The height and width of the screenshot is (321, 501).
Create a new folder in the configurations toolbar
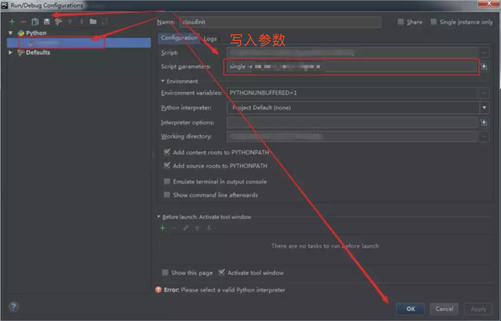[93, 22]
